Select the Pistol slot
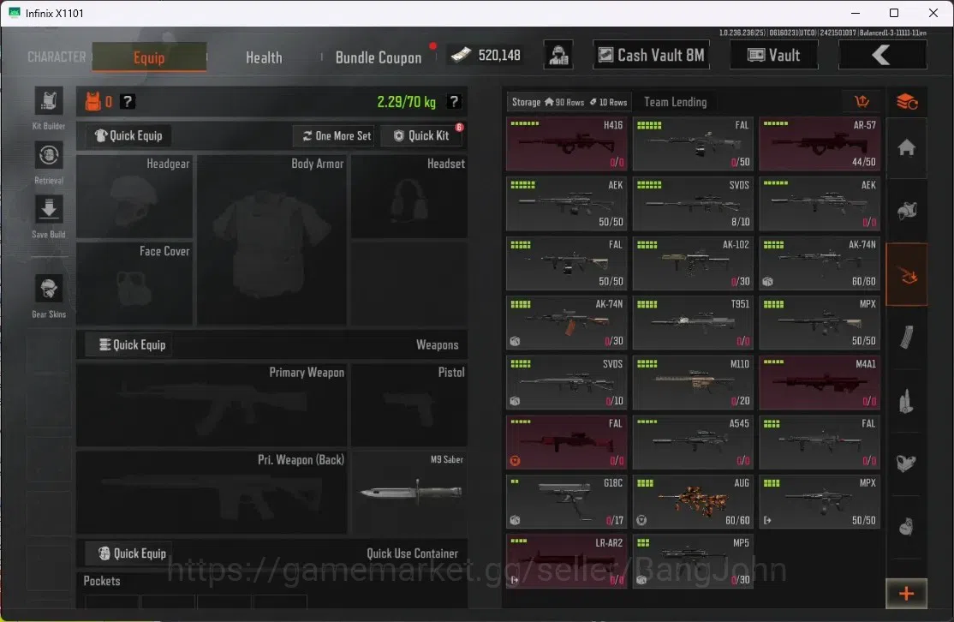954x622 pixels. pyautogui.click(x=408, y=404)
